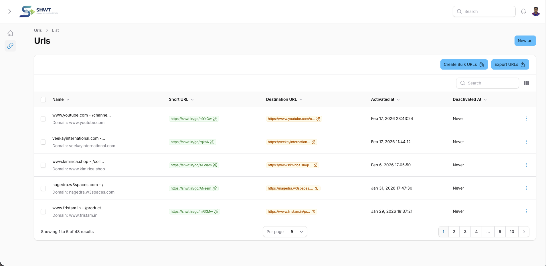Click activated date Feb 17, 2026 23:43:24
Image resolution: width=546 pixels, height=266 pixels.
click(392, 119)
